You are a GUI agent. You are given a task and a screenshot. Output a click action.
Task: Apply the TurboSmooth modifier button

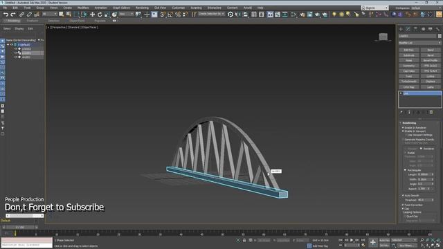(x=409, y=82)
